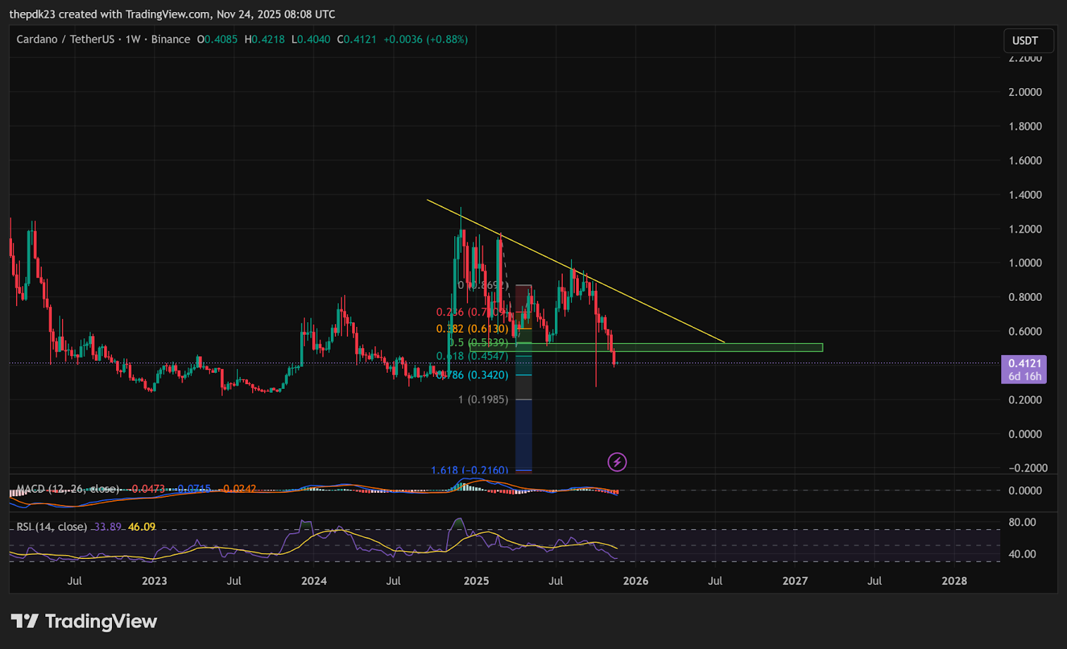Click the RSI 80.00 scale label
The height and width of the screenshot is (649, 1067).
click(1022, 522)
